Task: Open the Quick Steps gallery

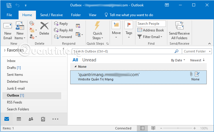Action: tap(97, 31)
